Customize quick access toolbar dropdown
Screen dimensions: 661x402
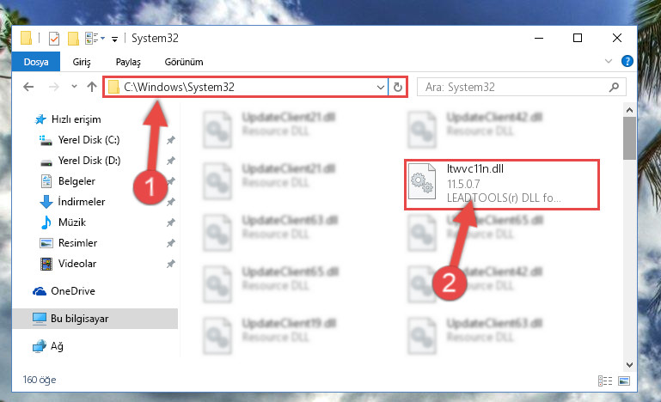click(x=114, y=40)
